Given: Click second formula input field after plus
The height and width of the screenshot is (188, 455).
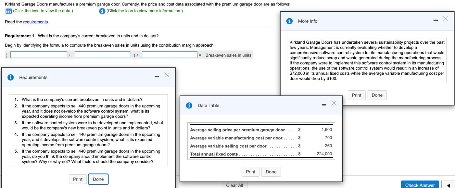Looking at the screenshot, I should [x=103, y=55].
